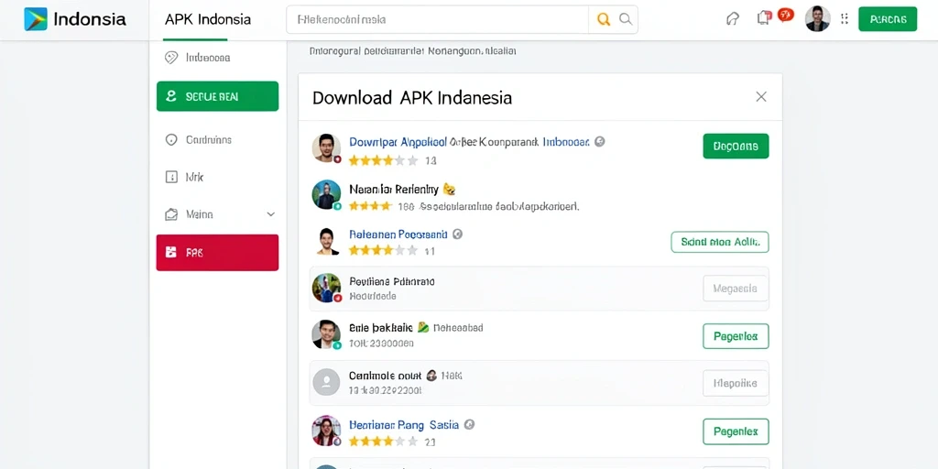The width and height of the screenshot is (938, 469).
Task: Click avatar of the Enle þakkaik row
Action: (327, 334)
